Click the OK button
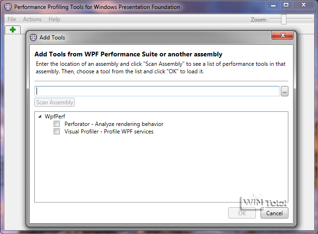318x234 pixels. (242, 213)
